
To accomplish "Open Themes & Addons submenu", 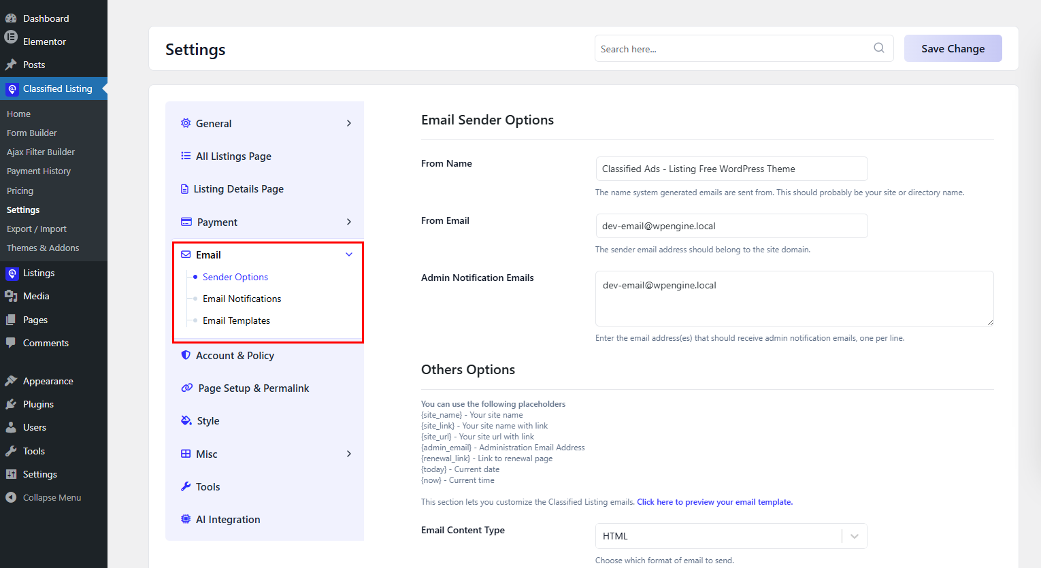I will click(x=43, y=248).
